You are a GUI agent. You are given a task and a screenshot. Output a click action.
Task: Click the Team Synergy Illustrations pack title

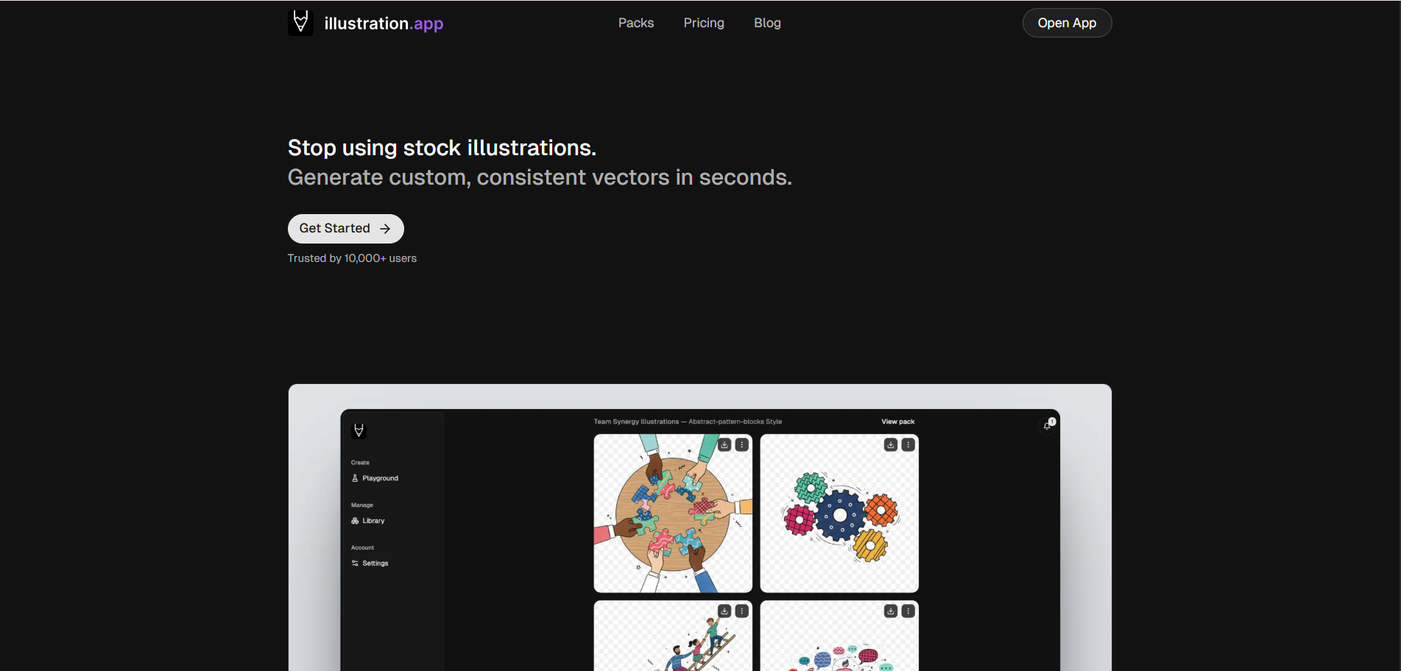click(x=688, y=422)
